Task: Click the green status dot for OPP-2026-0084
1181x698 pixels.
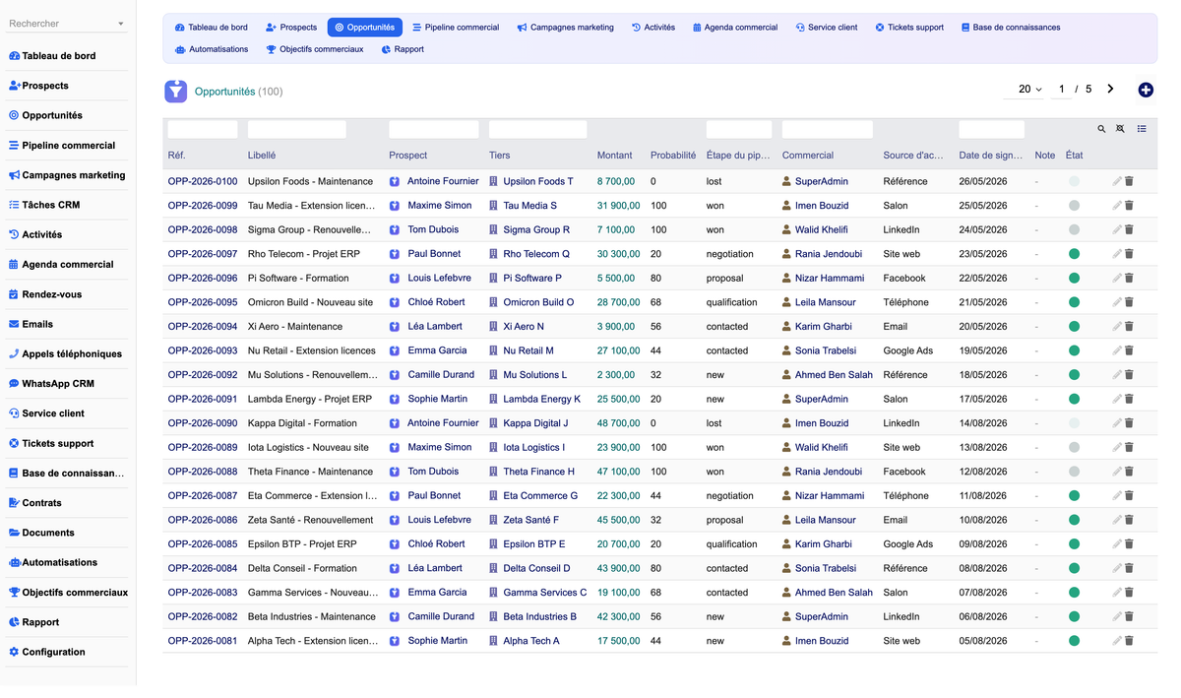Action: (1074, 568)
